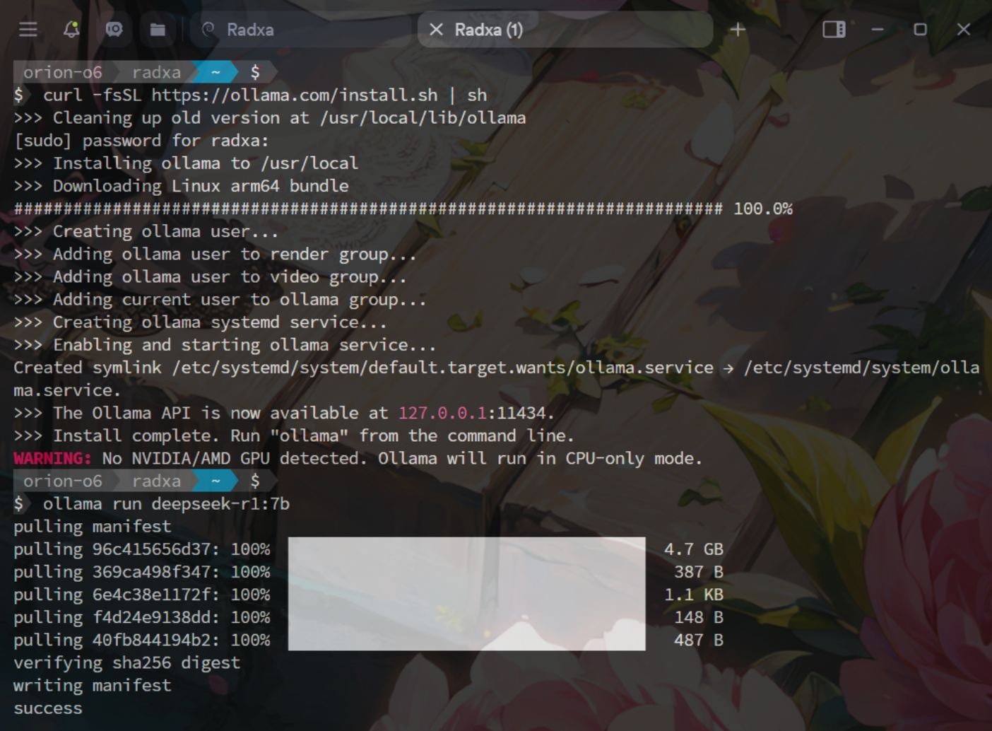
Task: Close the terminal window
Action: pyautogui.click(x=964, y=30)
